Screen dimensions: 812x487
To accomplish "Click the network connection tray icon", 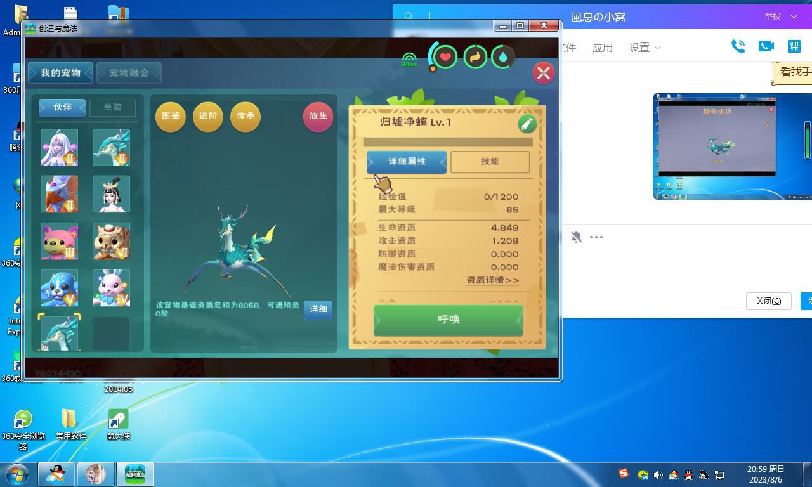I will (719, 474).
